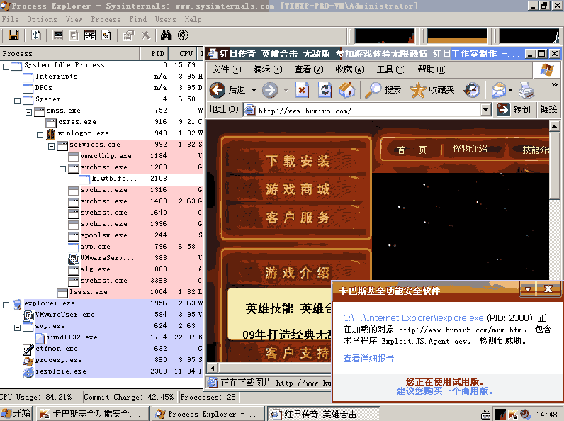Click the binoculars Find icon
The height and width of the screenshot is (421, 564).
[167, 35]
